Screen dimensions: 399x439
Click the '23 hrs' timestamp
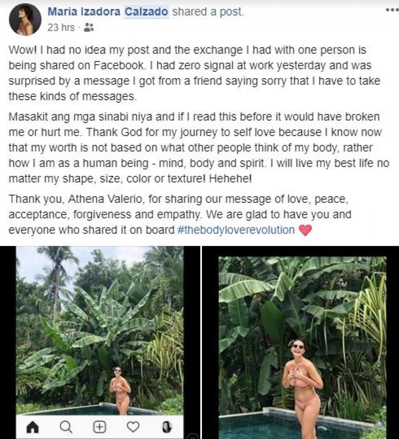click(x=61, y=28)
